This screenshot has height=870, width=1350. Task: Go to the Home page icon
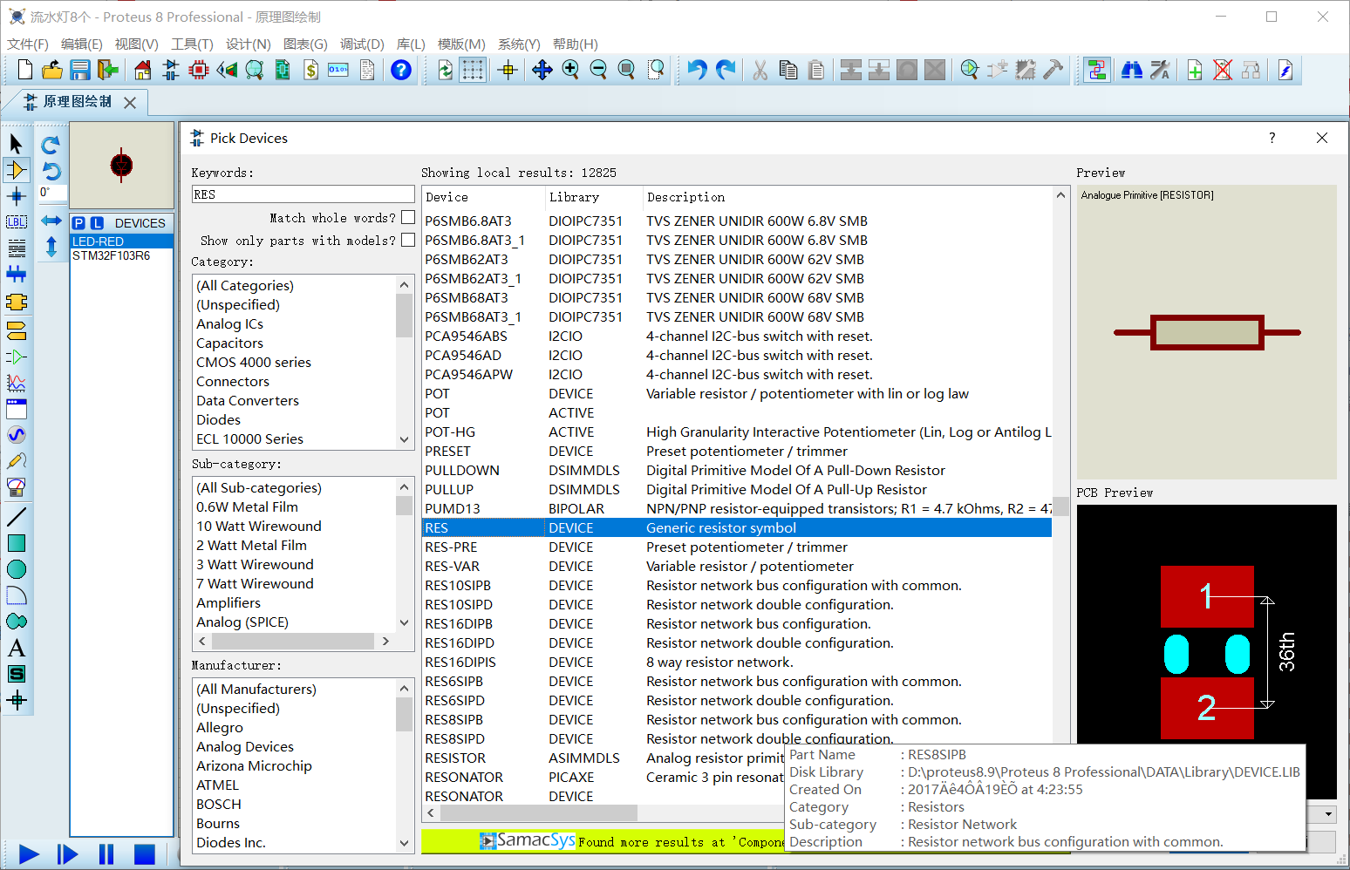[143, 70]
